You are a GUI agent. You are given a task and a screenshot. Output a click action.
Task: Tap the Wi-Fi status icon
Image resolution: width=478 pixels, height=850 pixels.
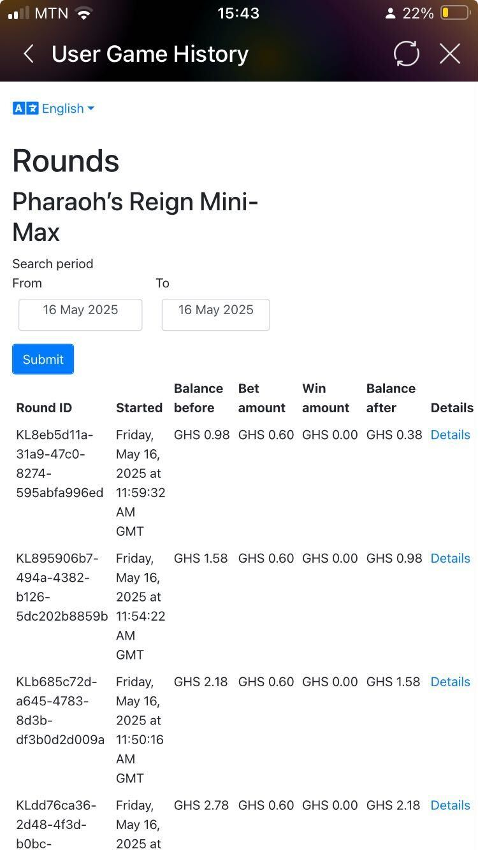tap(83, 13)
